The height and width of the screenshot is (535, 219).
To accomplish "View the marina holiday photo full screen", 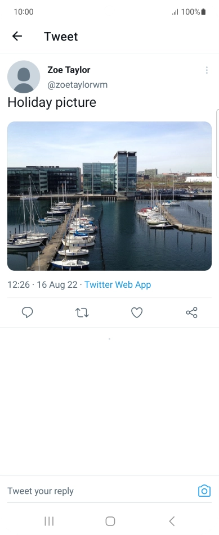I will point(109,196).
